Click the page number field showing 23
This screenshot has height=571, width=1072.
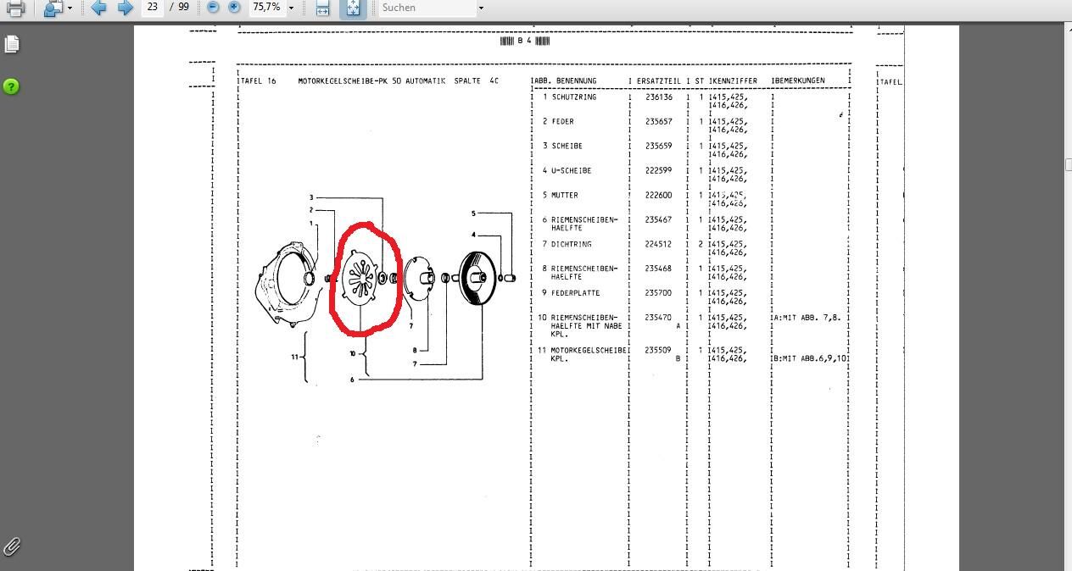[x=152, y=7]
